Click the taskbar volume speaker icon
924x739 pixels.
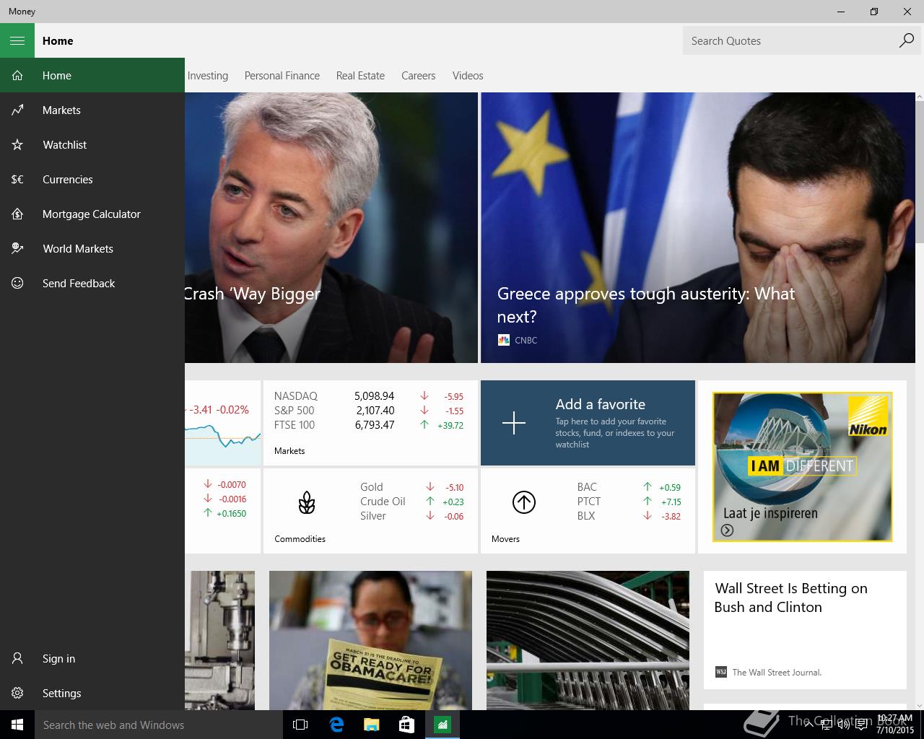coord(843,725)
